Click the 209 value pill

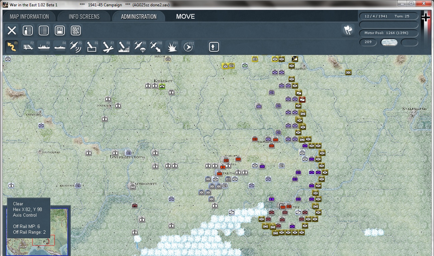(368, 42)
